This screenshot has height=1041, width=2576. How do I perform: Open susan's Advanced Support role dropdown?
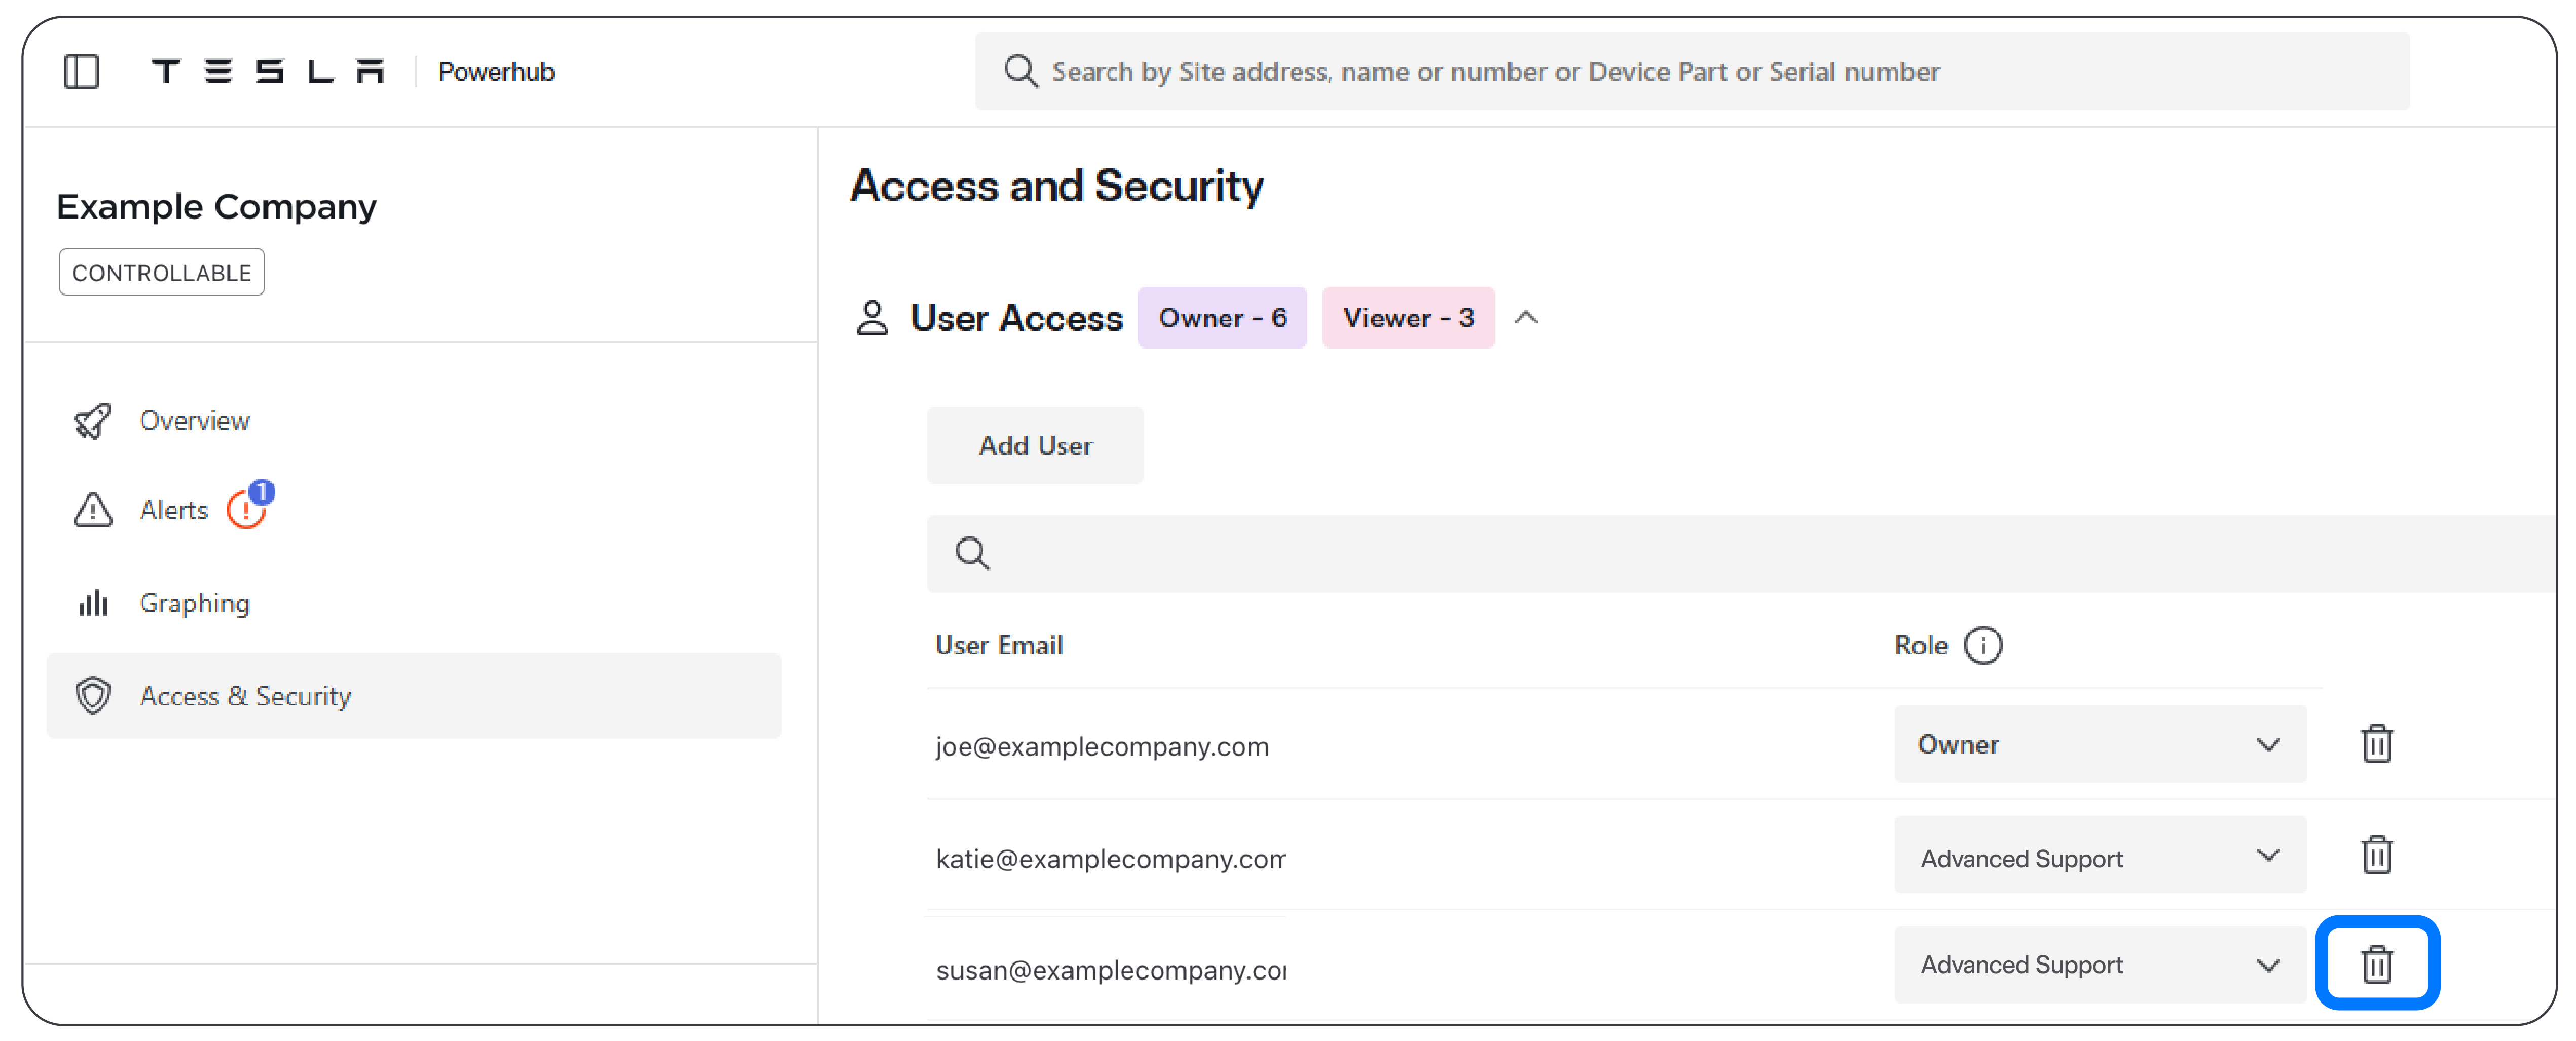[2100, 965]
